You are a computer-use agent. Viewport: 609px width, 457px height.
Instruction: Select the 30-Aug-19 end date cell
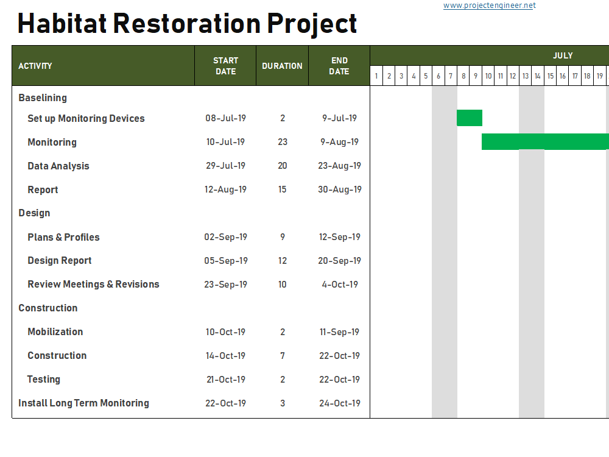[339, 190]
